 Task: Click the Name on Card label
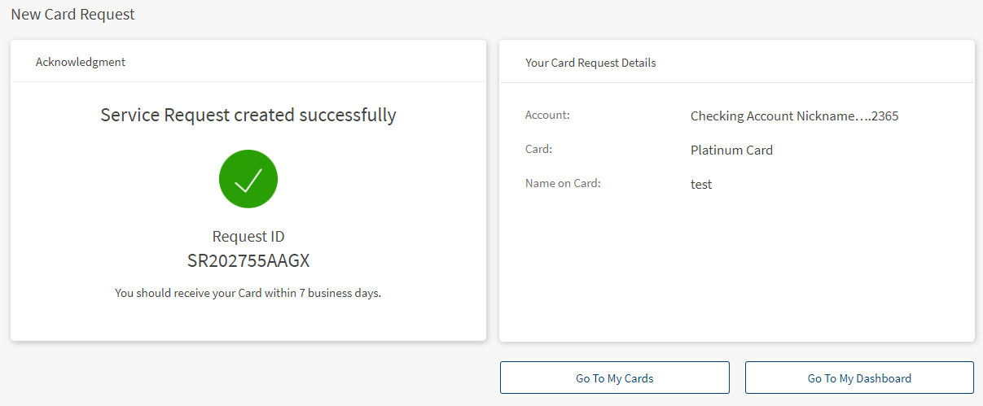pyautogui.click(x=563, y=183)
